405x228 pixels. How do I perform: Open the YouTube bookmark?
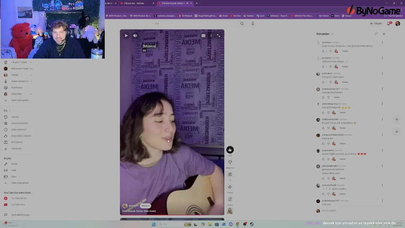(236, 16)
